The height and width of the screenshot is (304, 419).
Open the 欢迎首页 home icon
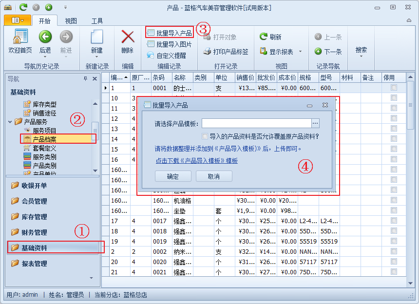pyautogui.click(x=20, y=37)
